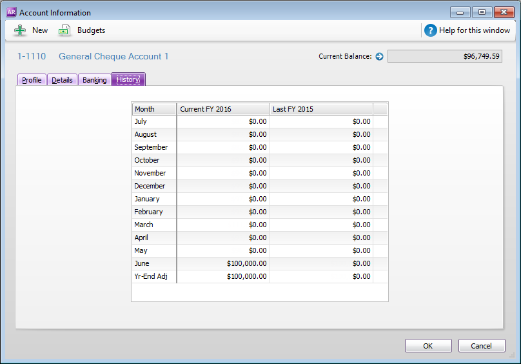Click the Help for this window link
521x364 pixels.
coord(474,30)
